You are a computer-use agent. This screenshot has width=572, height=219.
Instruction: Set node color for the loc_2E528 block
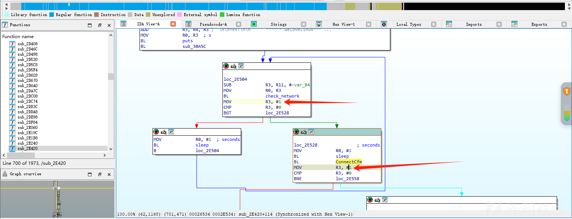pyautogui.click(x=296, y=132)
